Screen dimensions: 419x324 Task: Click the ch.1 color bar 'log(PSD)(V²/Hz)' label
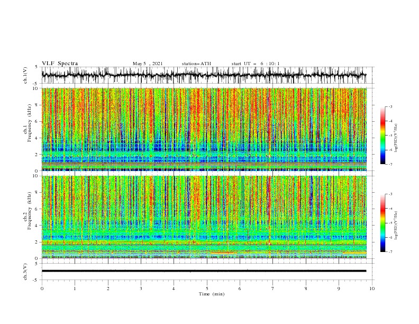(x=396, y=138)
